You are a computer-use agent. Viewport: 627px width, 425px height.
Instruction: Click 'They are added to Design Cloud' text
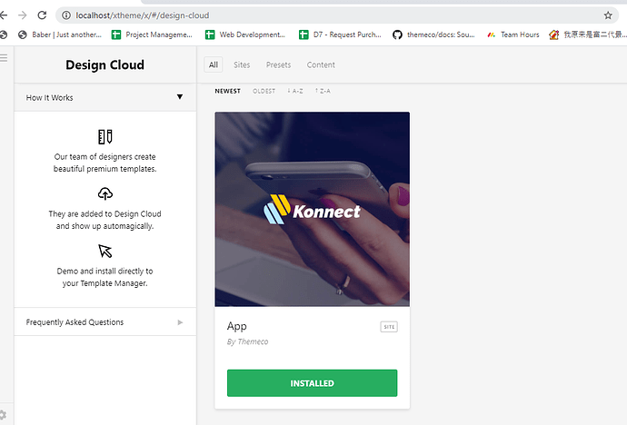click(104, 213)
